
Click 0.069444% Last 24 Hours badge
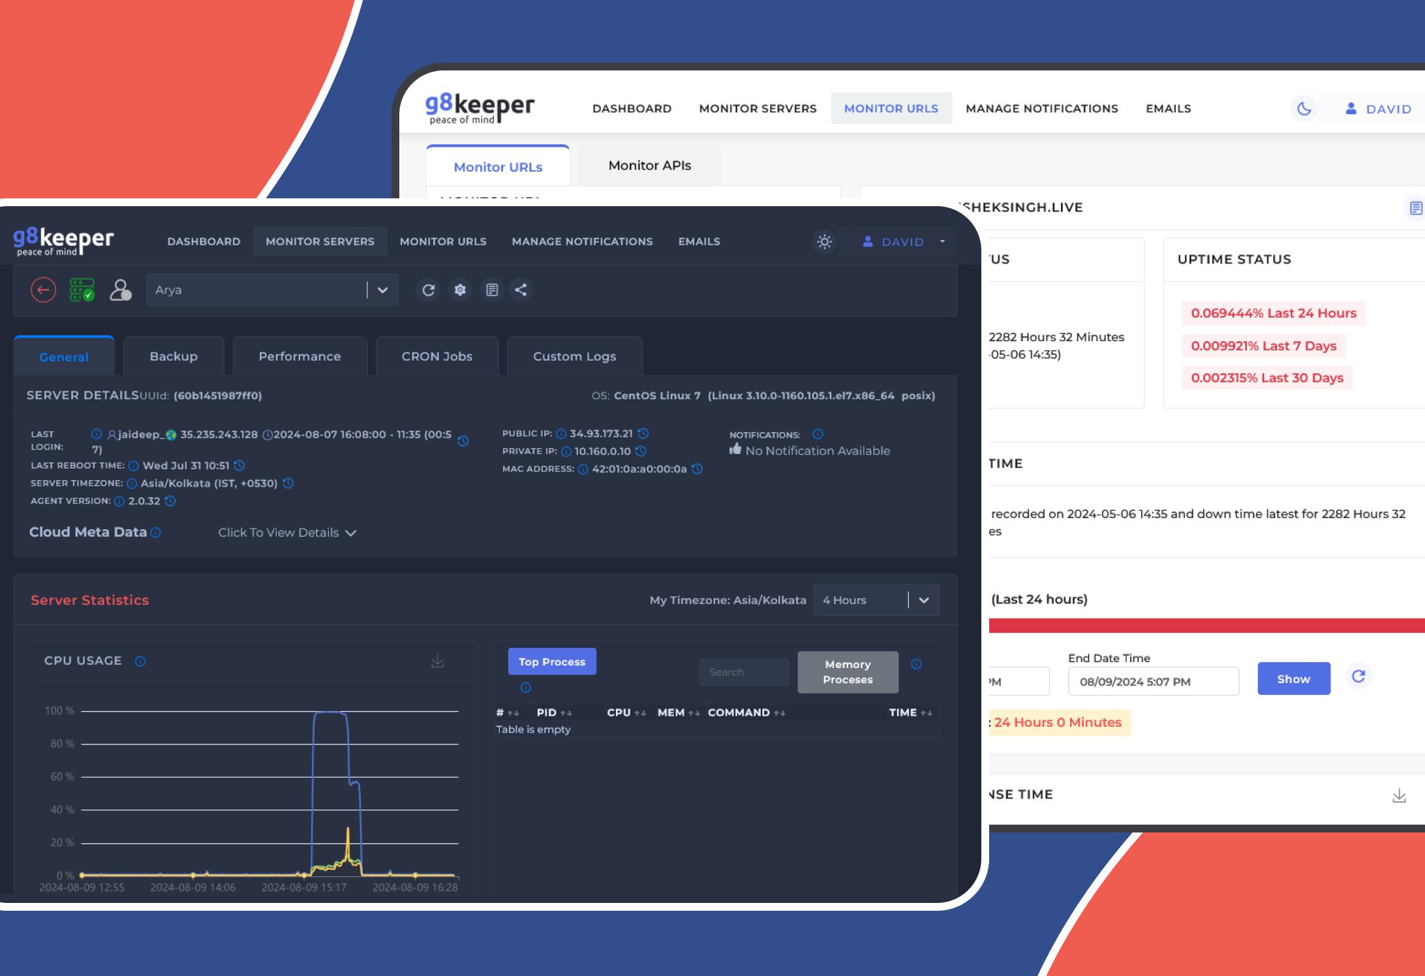(x=1274, y=313)
